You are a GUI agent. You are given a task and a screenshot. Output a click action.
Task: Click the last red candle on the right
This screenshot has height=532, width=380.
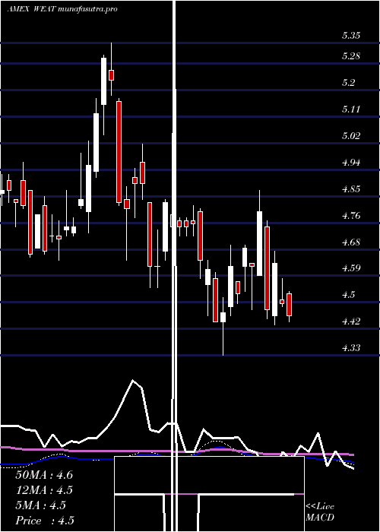point(289,305)
